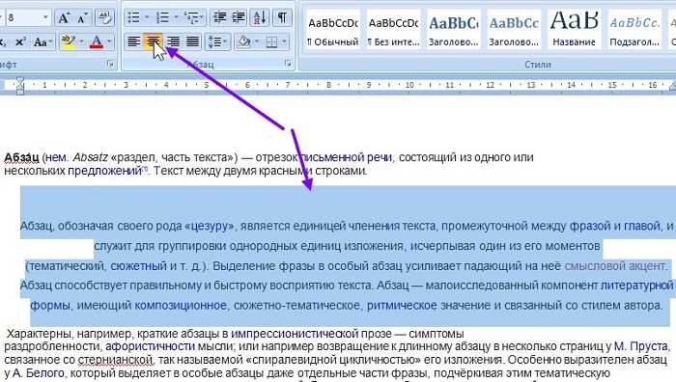Screen dimensions: 676x382
Task: Open the цезуру link in selected paragraph
Action: (x=210, y=226)
